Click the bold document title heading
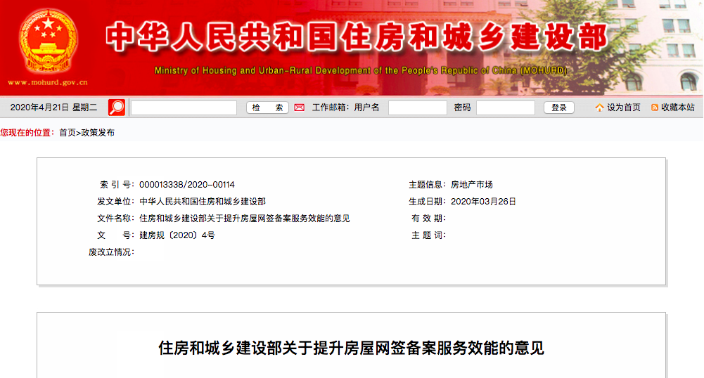 coord(351,348)
